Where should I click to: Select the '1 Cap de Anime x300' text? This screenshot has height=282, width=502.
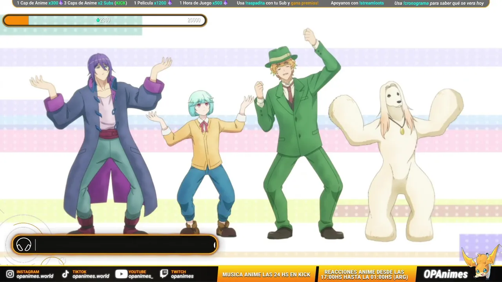[37, 3]
